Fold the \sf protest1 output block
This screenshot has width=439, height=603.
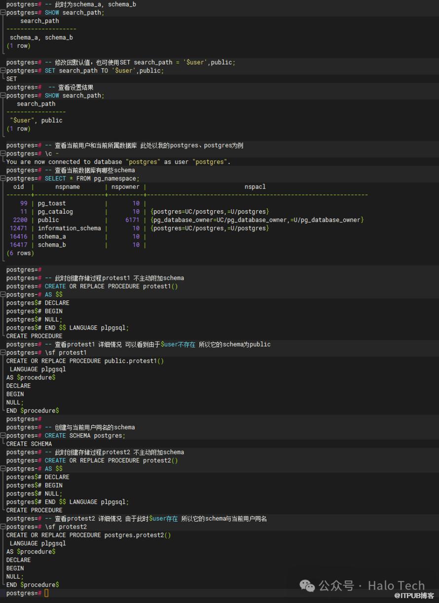click(2, 353)
